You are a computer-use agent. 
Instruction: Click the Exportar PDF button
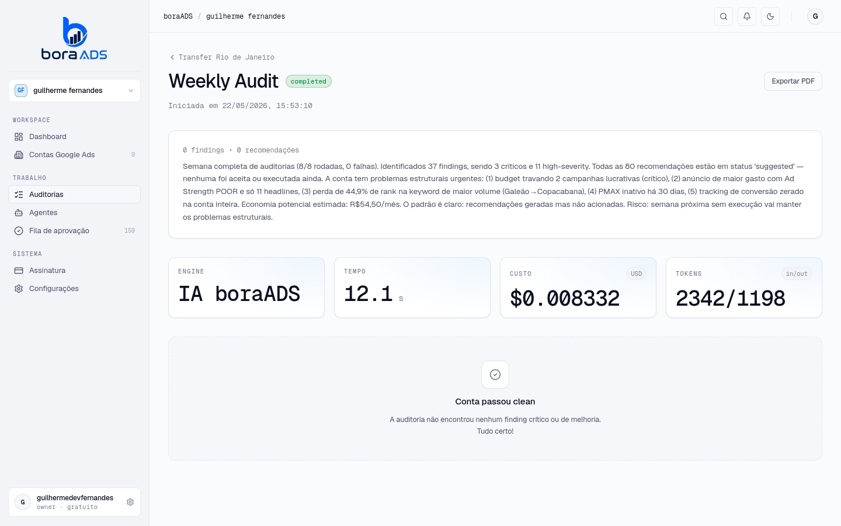[x=793, y=81]
